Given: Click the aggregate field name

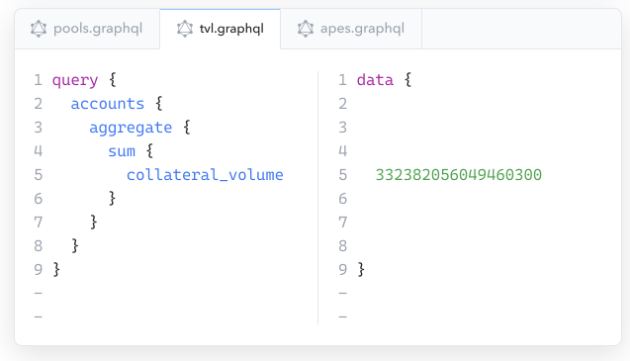Looking at the screenshot, I should tap(131, 128).
